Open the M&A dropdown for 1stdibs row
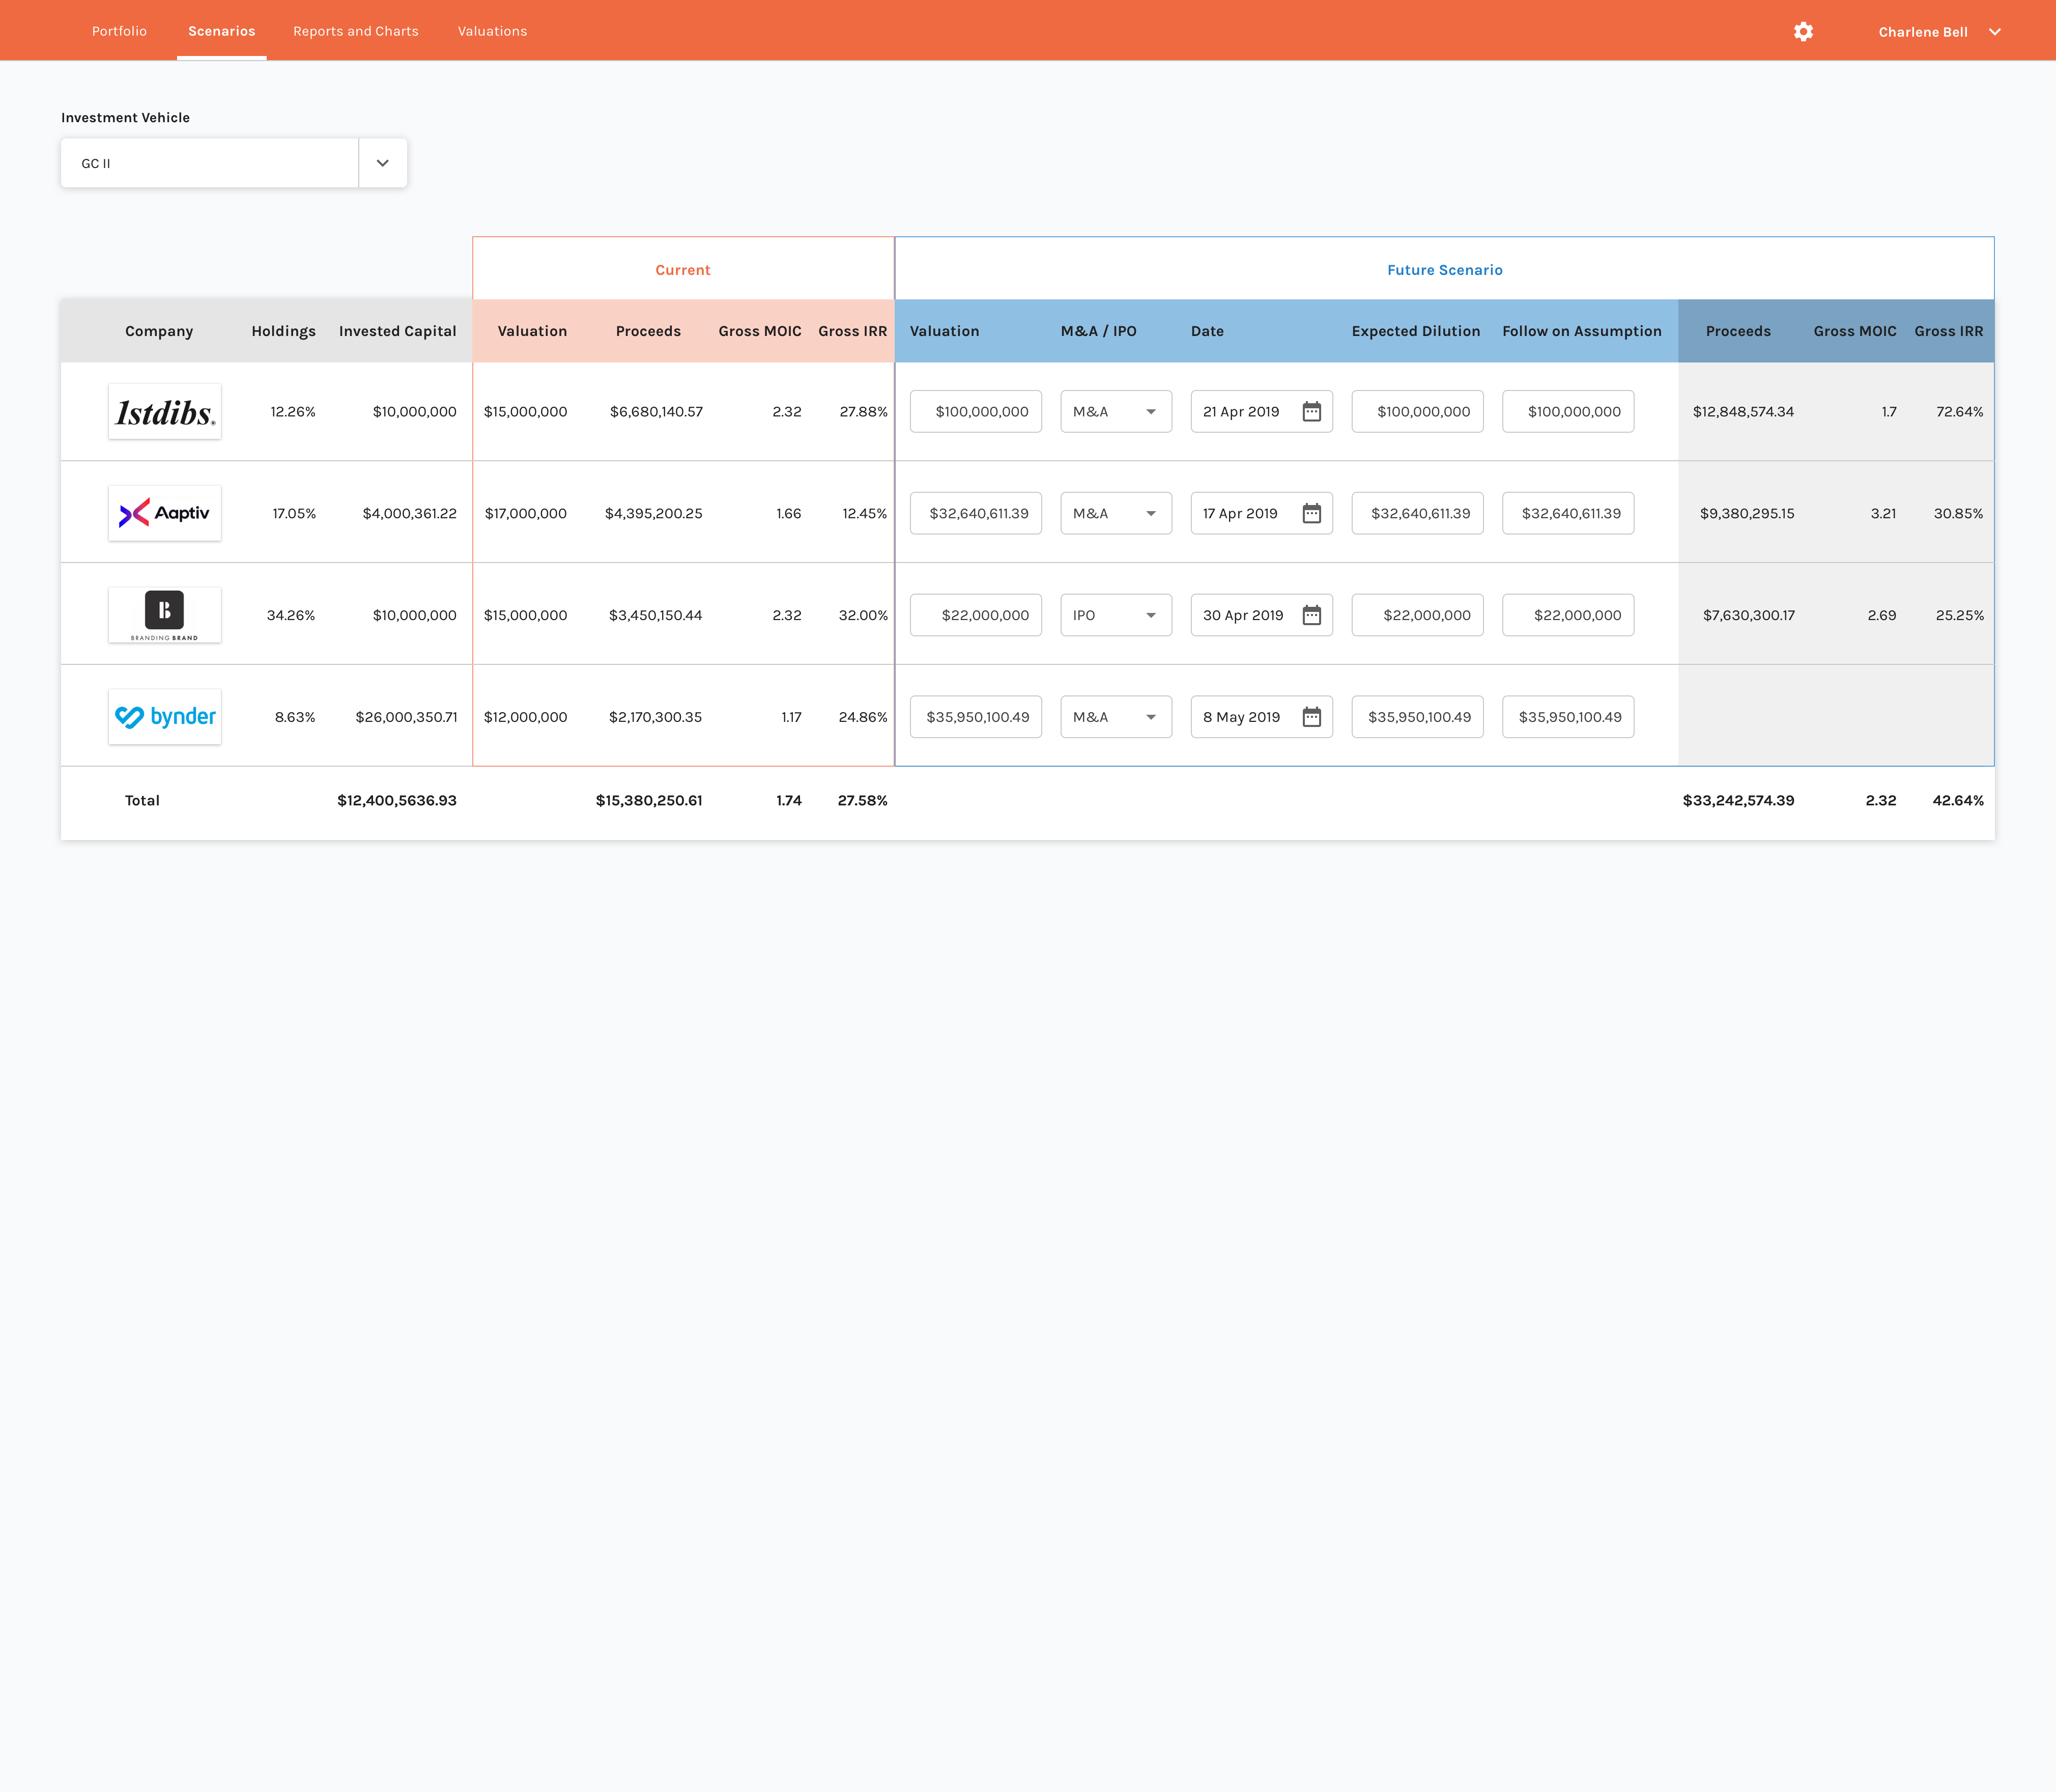 click(1116, 412)
